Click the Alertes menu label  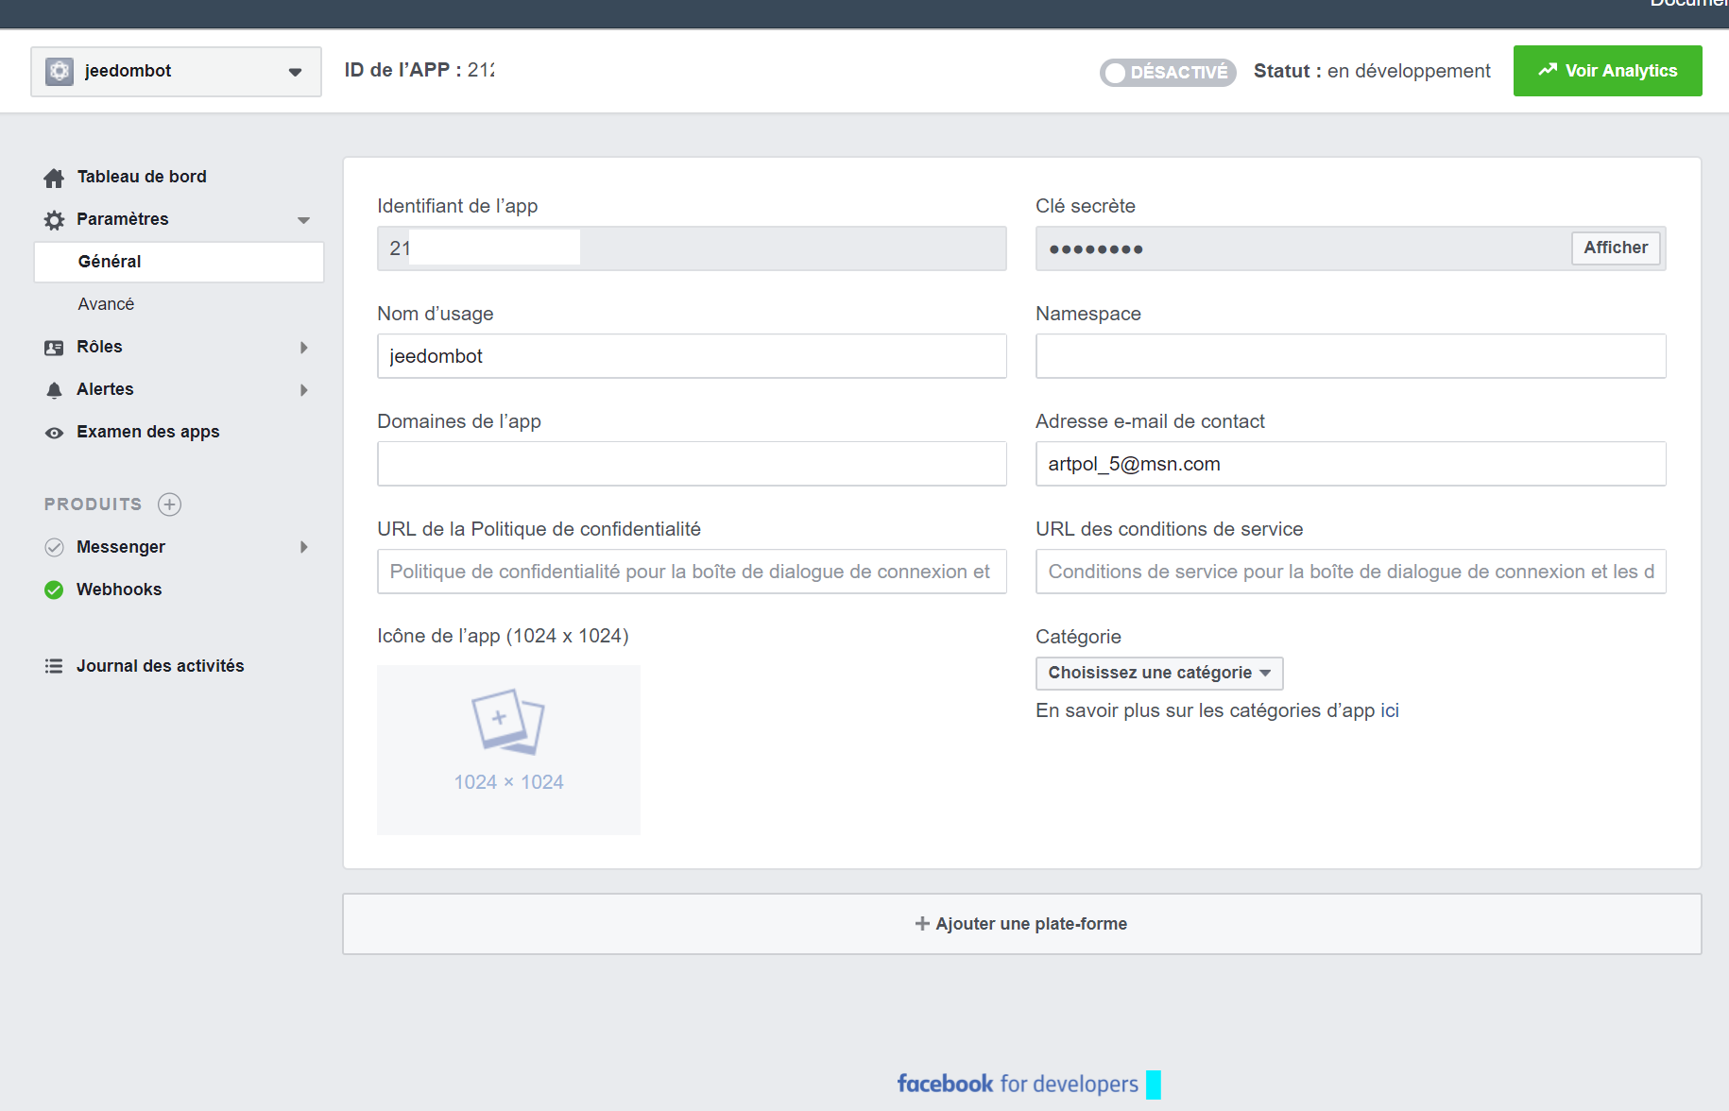click(x=105, y=389)
